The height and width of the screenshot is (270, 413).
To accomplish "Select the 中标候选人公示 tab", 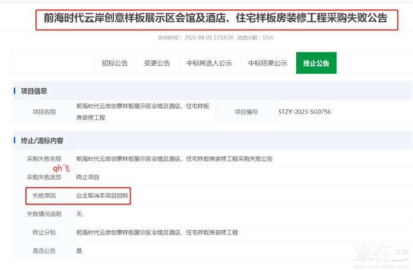I will (209, 63).
